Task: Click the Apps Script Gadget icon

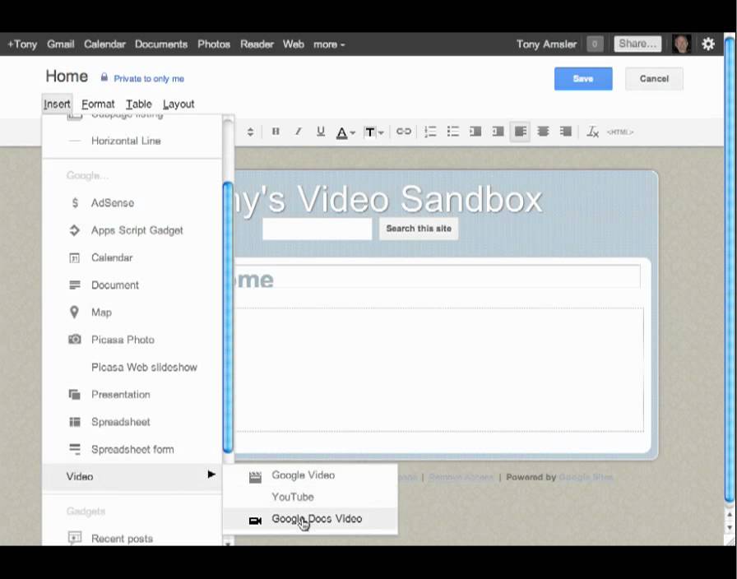Action: pyautogui.click(x=74, y=230)
